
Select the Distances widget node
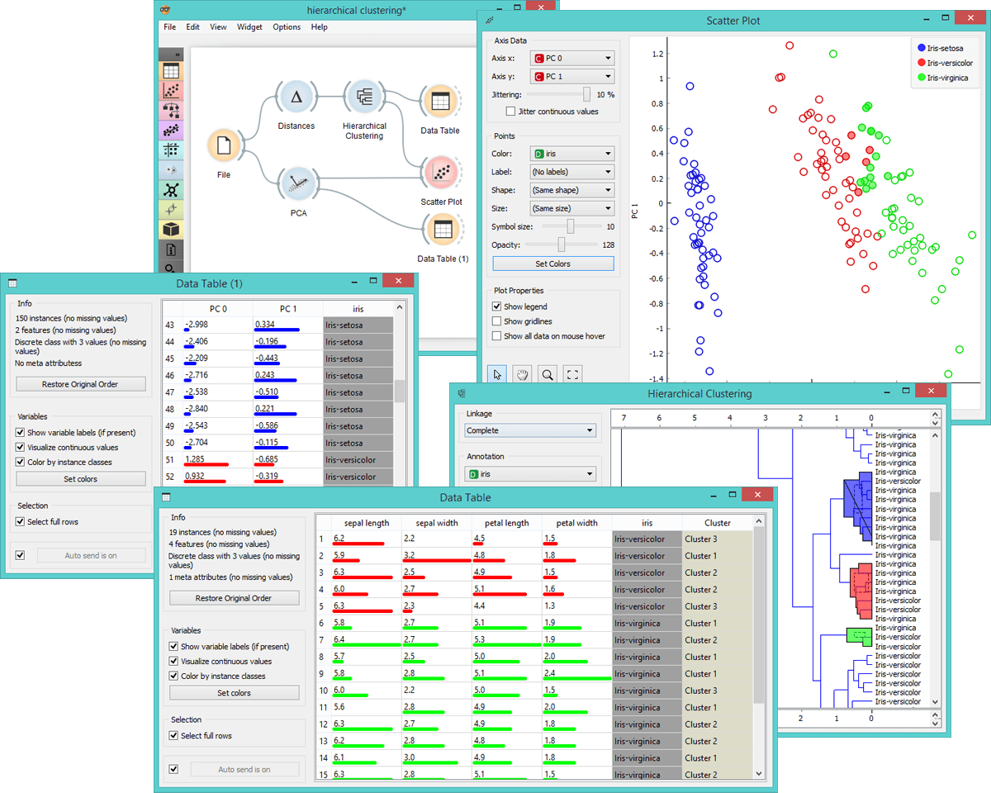pos(296,97)
